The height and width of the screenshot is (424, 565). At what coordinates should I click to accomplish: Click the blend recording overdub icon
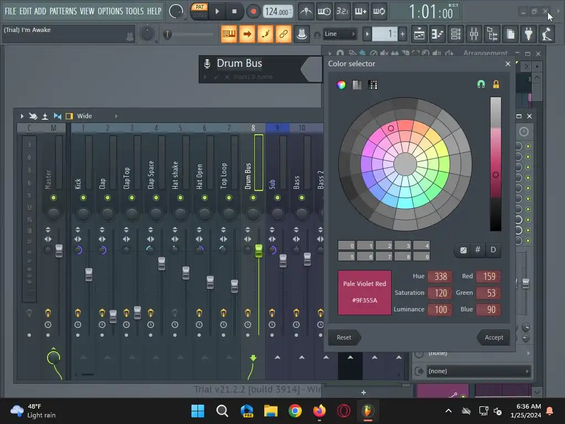click(361, 12)
